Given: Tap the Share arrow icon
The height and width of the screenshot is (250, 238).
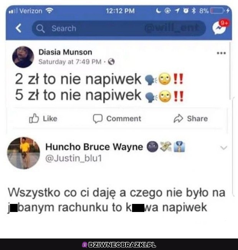Looking at the screenshot, I should [178, 118].
